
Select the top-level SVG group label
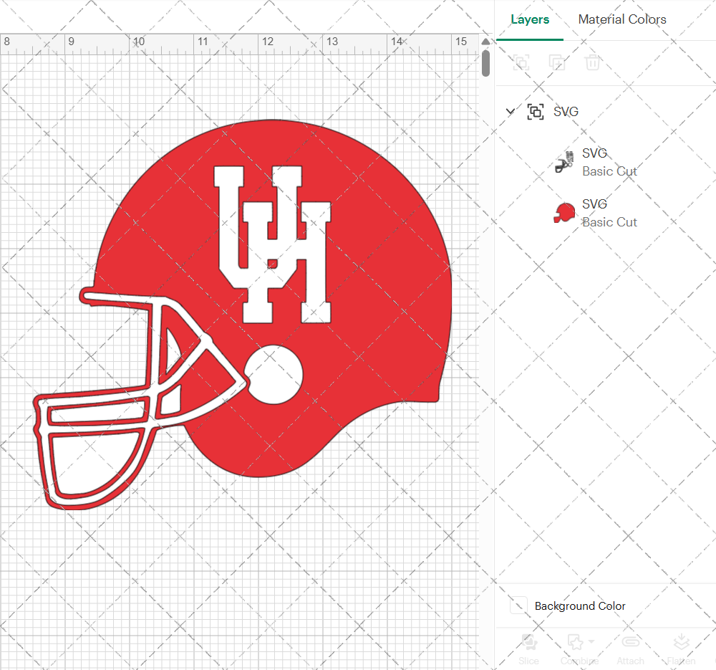point(566,112)
